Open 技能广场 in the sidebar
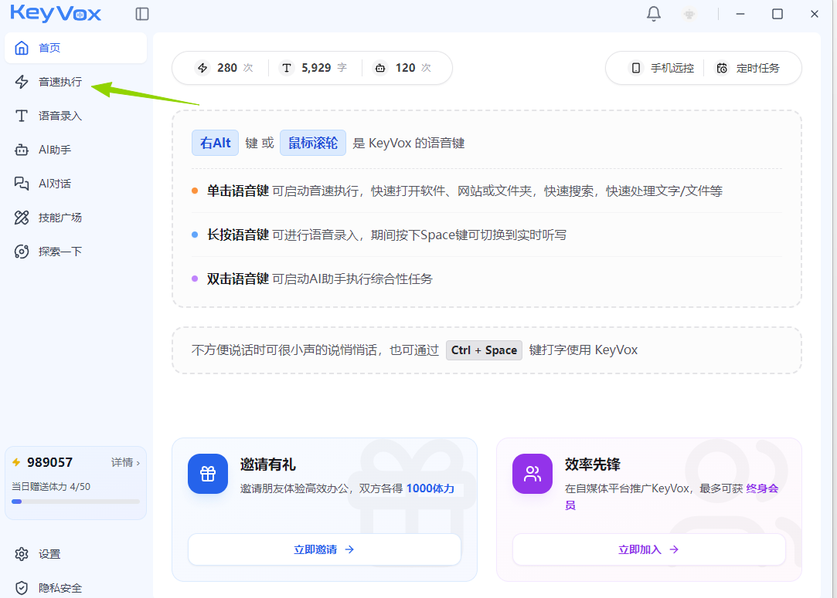This screenshot has width=837, height=598. (x=76, y=218)
